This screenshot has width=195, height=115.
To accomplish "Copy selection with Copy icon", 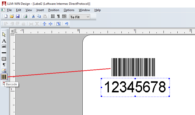I will tap(39, 16).
